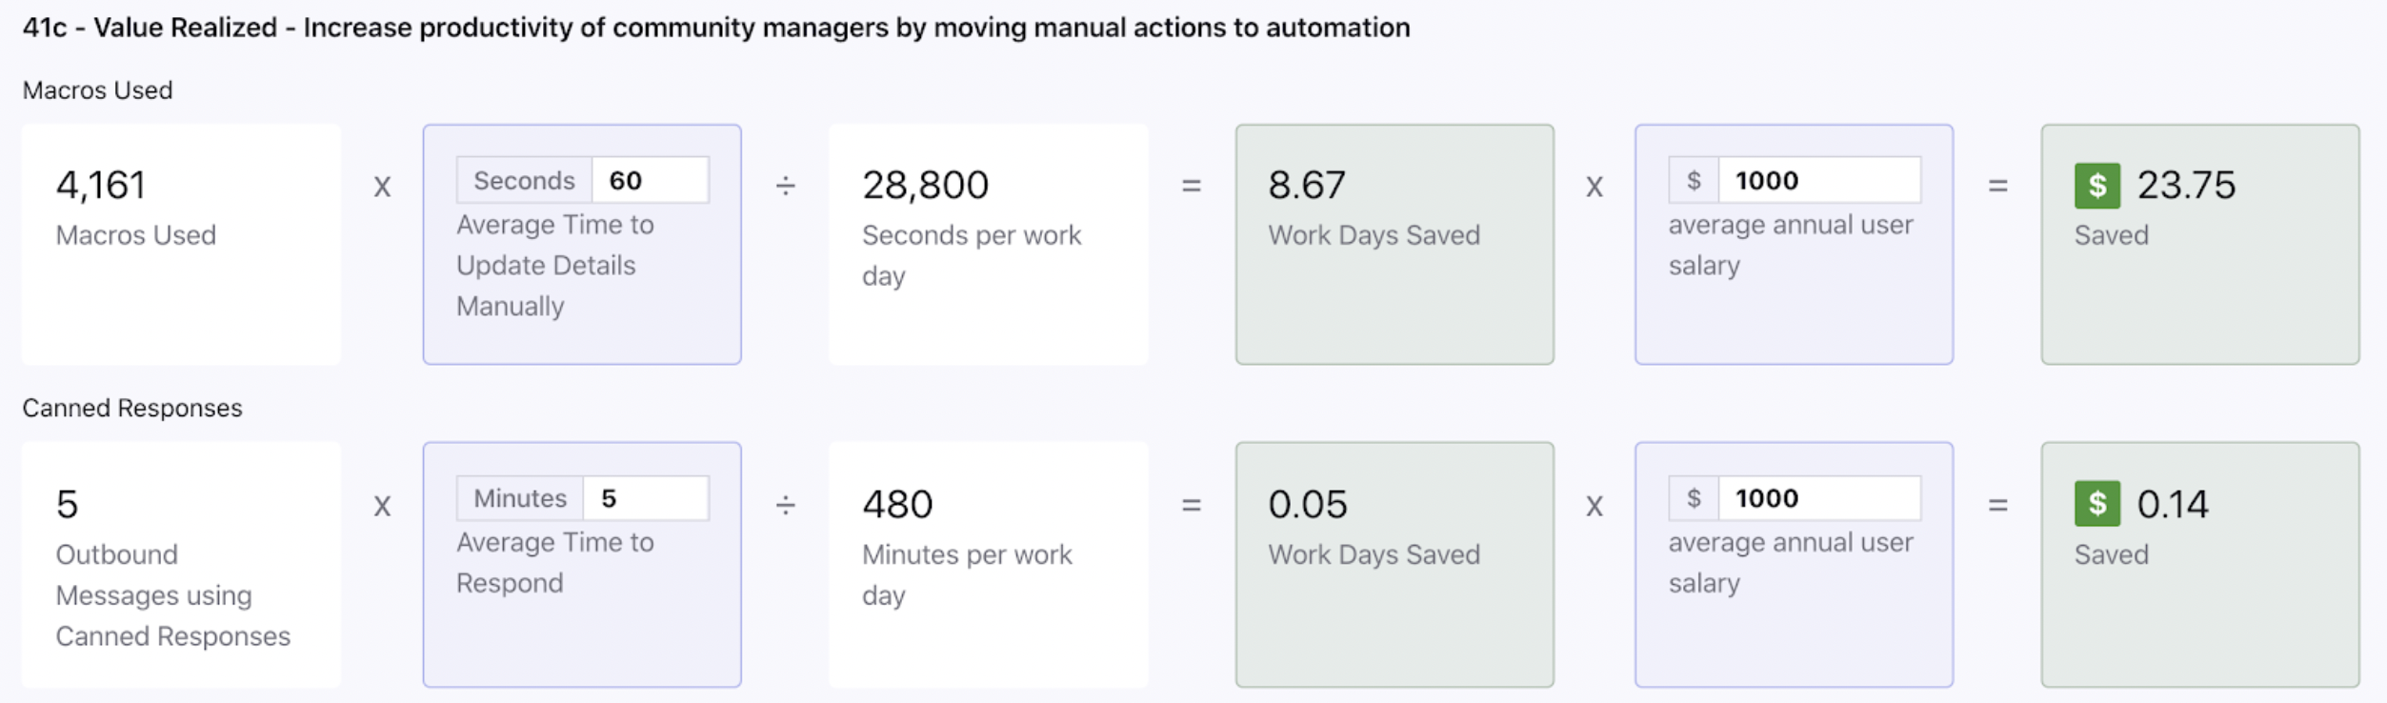Focus the Canned Responses salary input 1000
Image resolution: width=2387 pixels, height=703 pixels.
tap(1819, 498)
